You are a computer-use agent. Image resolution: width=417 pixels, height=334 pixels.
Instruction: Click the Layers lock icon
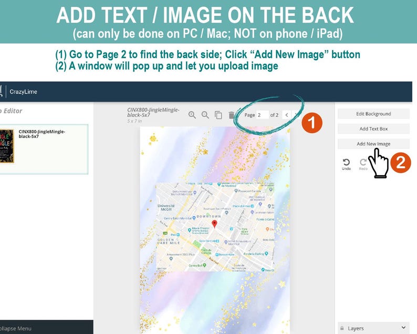342,328
